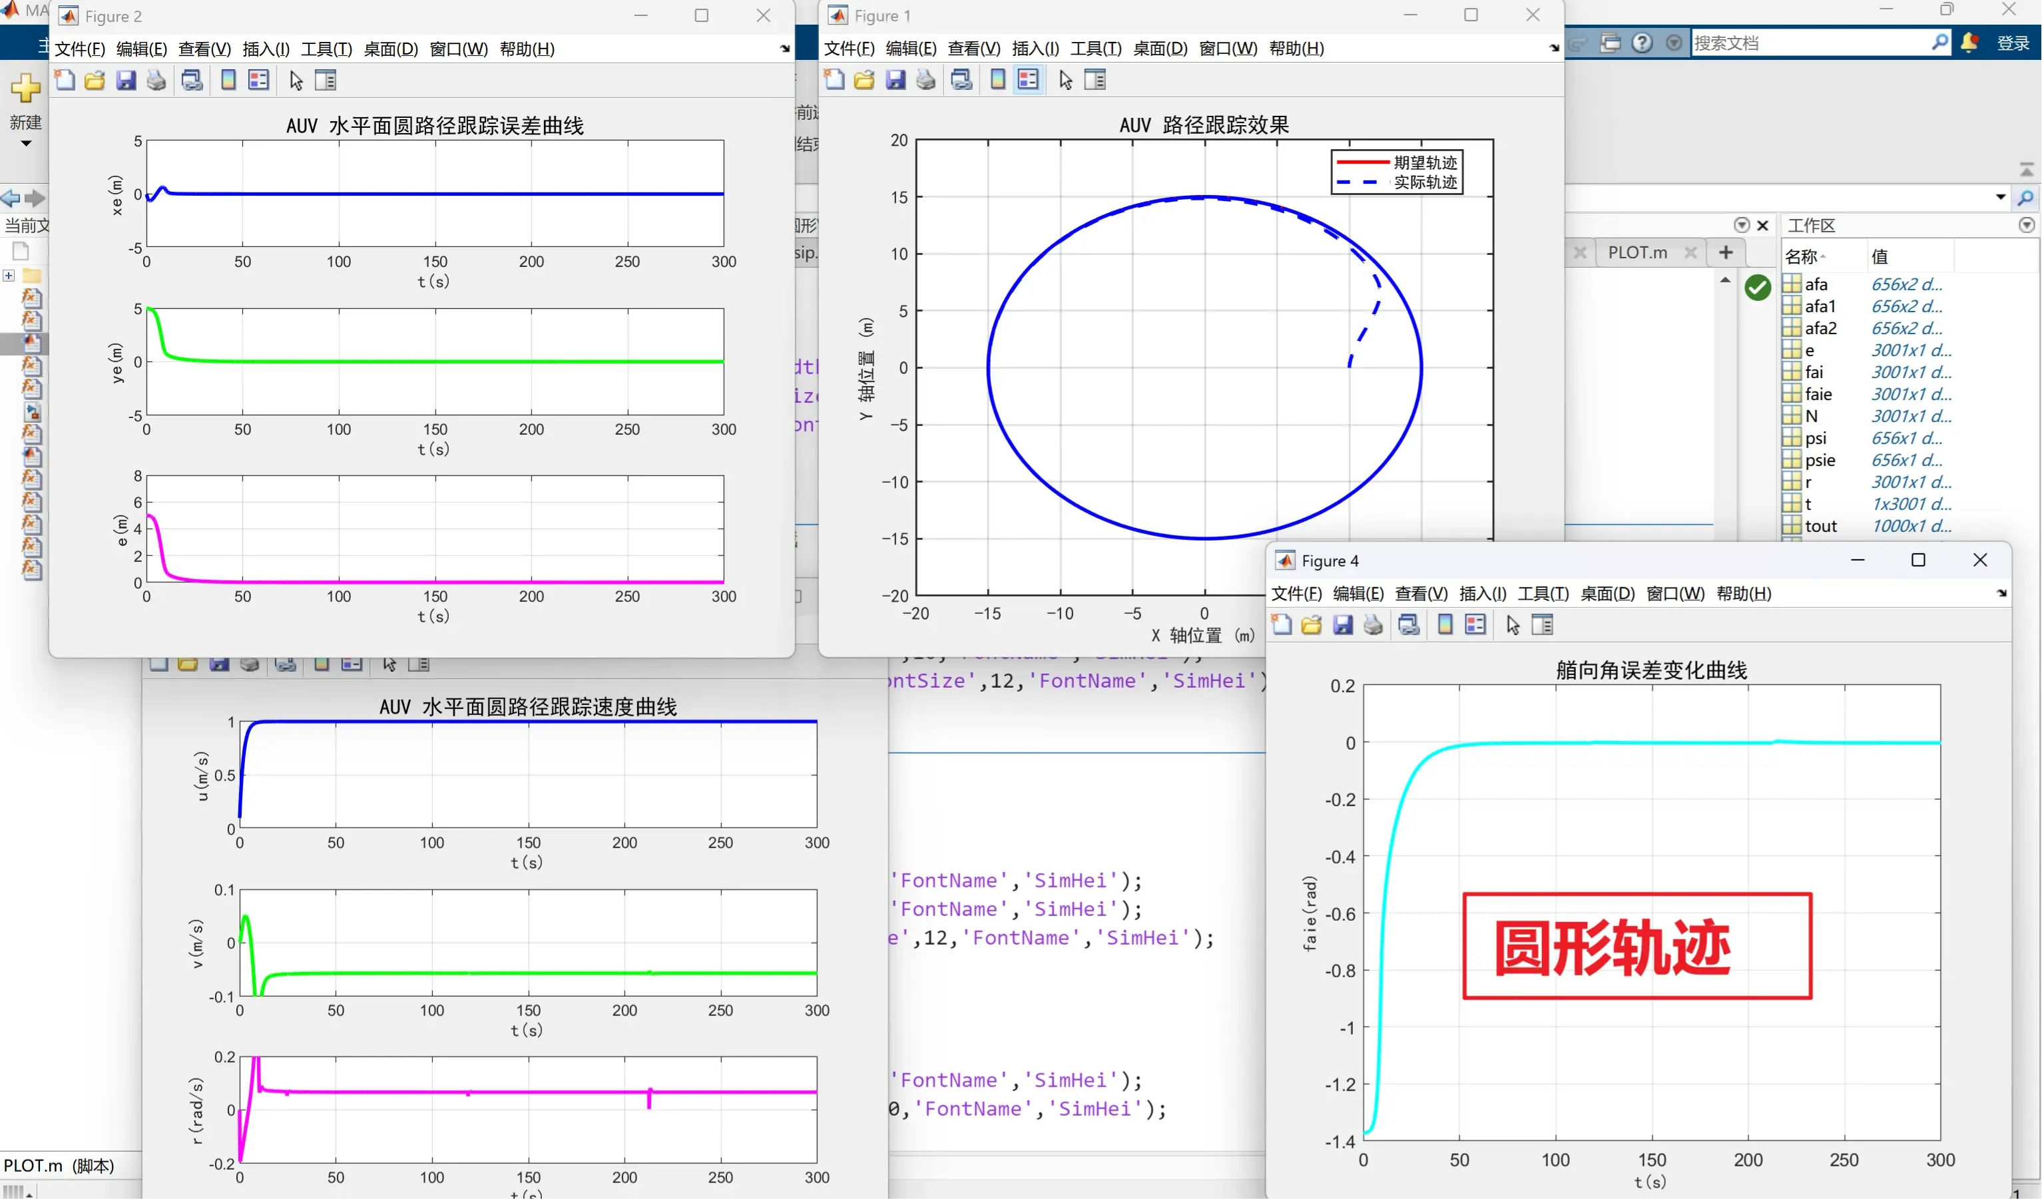Toggle Insert Colorbar in Figure 4 toolbar
The height and width of the screenshot is (1199, 2042).
(x=1445, y=624)
